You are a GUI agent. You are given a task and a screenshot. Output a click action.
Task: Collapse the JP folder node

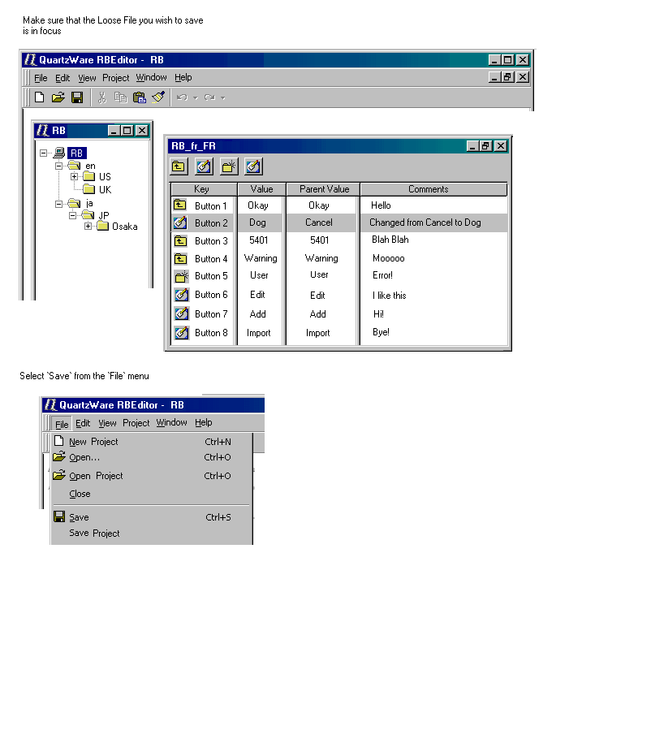(x=72, y=215)
